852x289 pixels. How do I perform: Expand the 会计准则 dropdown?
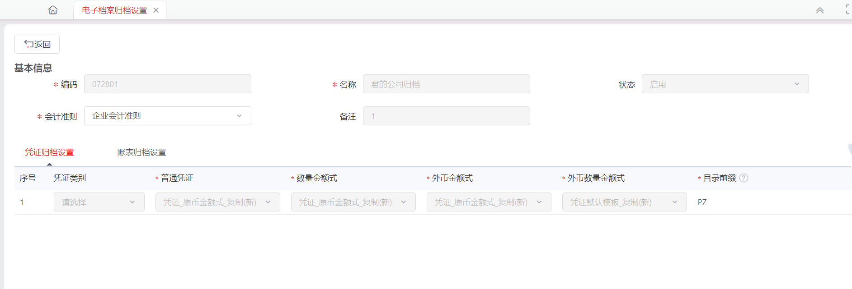[168, 116]
